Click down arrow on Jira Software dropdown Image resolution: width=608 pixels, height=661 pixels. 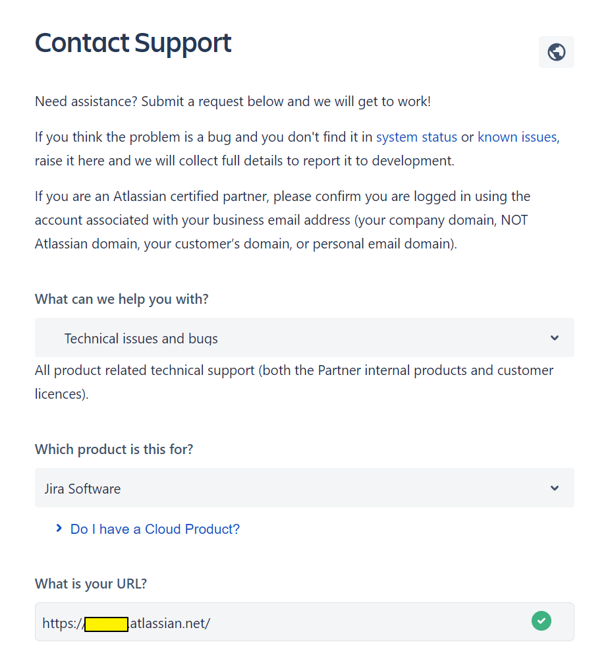click(554, 488)
